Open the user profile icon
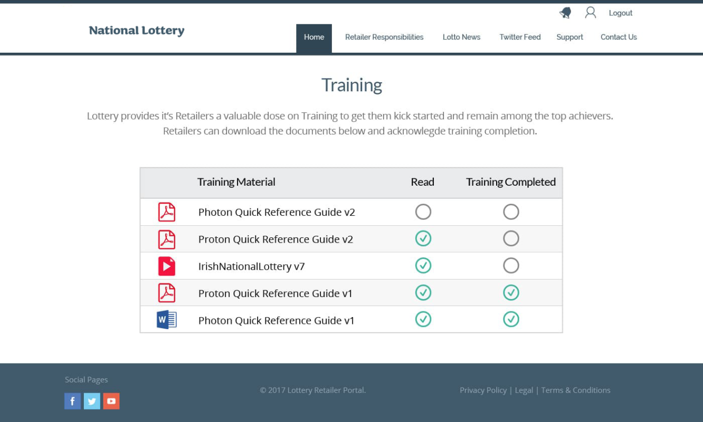This screenshot has width=703, height=422. click(591, 13)
